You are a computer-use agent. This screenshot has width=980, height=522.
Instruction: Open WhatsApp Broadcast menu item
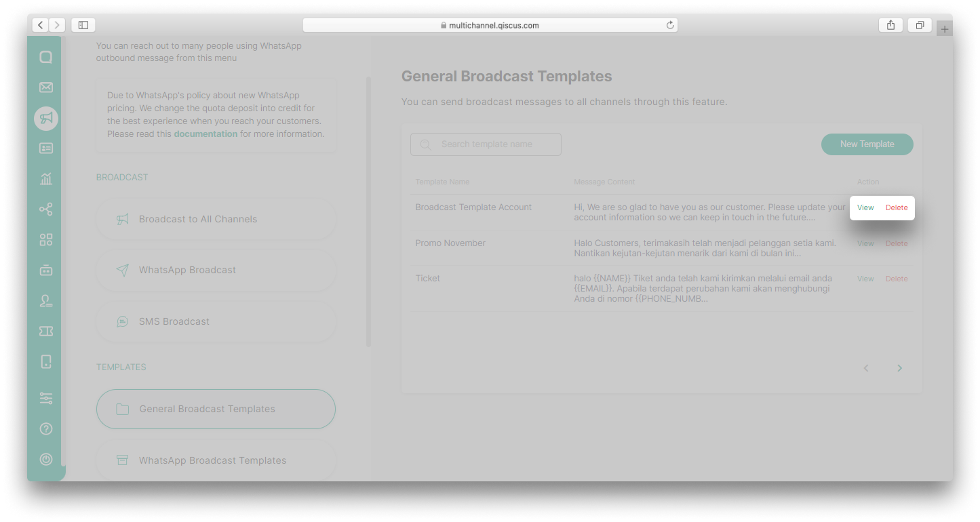(x=216, y=270)
